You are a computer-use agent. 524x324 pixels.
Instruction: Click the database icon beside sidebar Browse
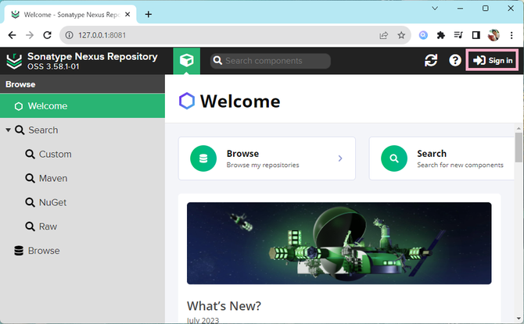19,251
